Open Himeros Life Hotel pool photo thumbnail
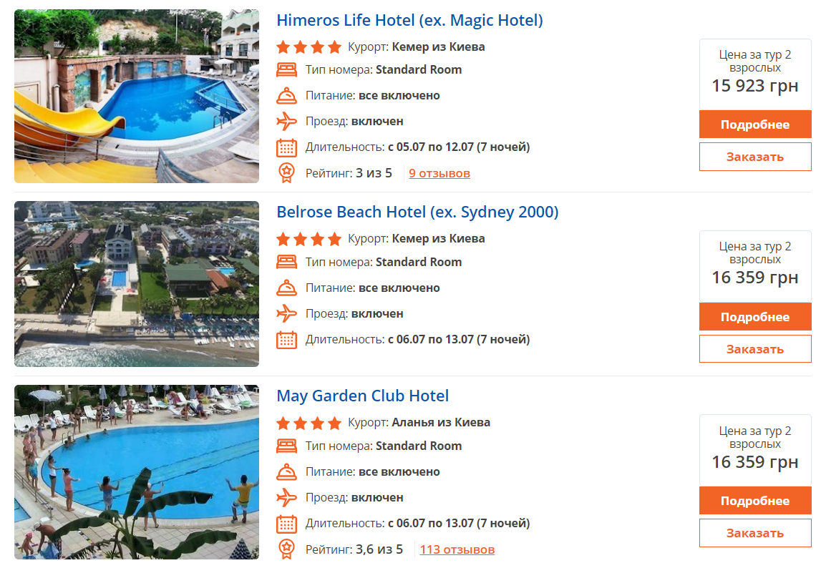 (137, 97)
